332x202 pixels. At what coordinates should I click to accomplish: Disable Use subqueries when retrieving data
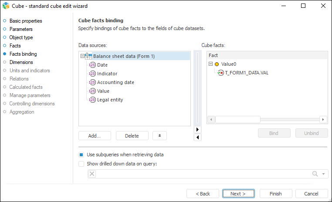(81, 155)
